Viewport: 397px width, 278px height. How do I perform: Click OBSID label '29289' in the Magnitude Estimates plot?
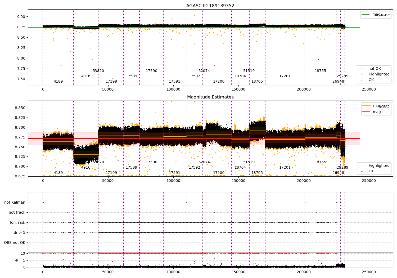[x=342, y=168]
